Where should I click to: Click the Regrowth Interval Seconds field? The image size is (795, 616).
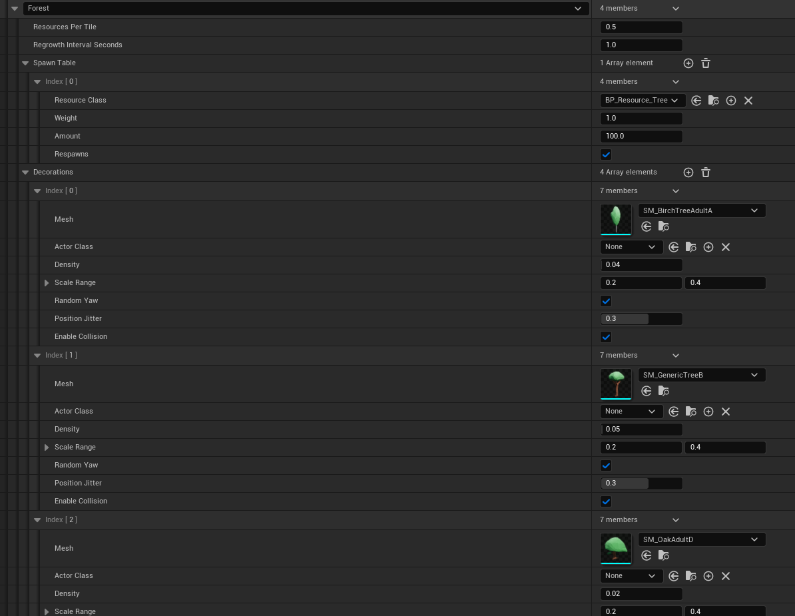click(641, 45)
